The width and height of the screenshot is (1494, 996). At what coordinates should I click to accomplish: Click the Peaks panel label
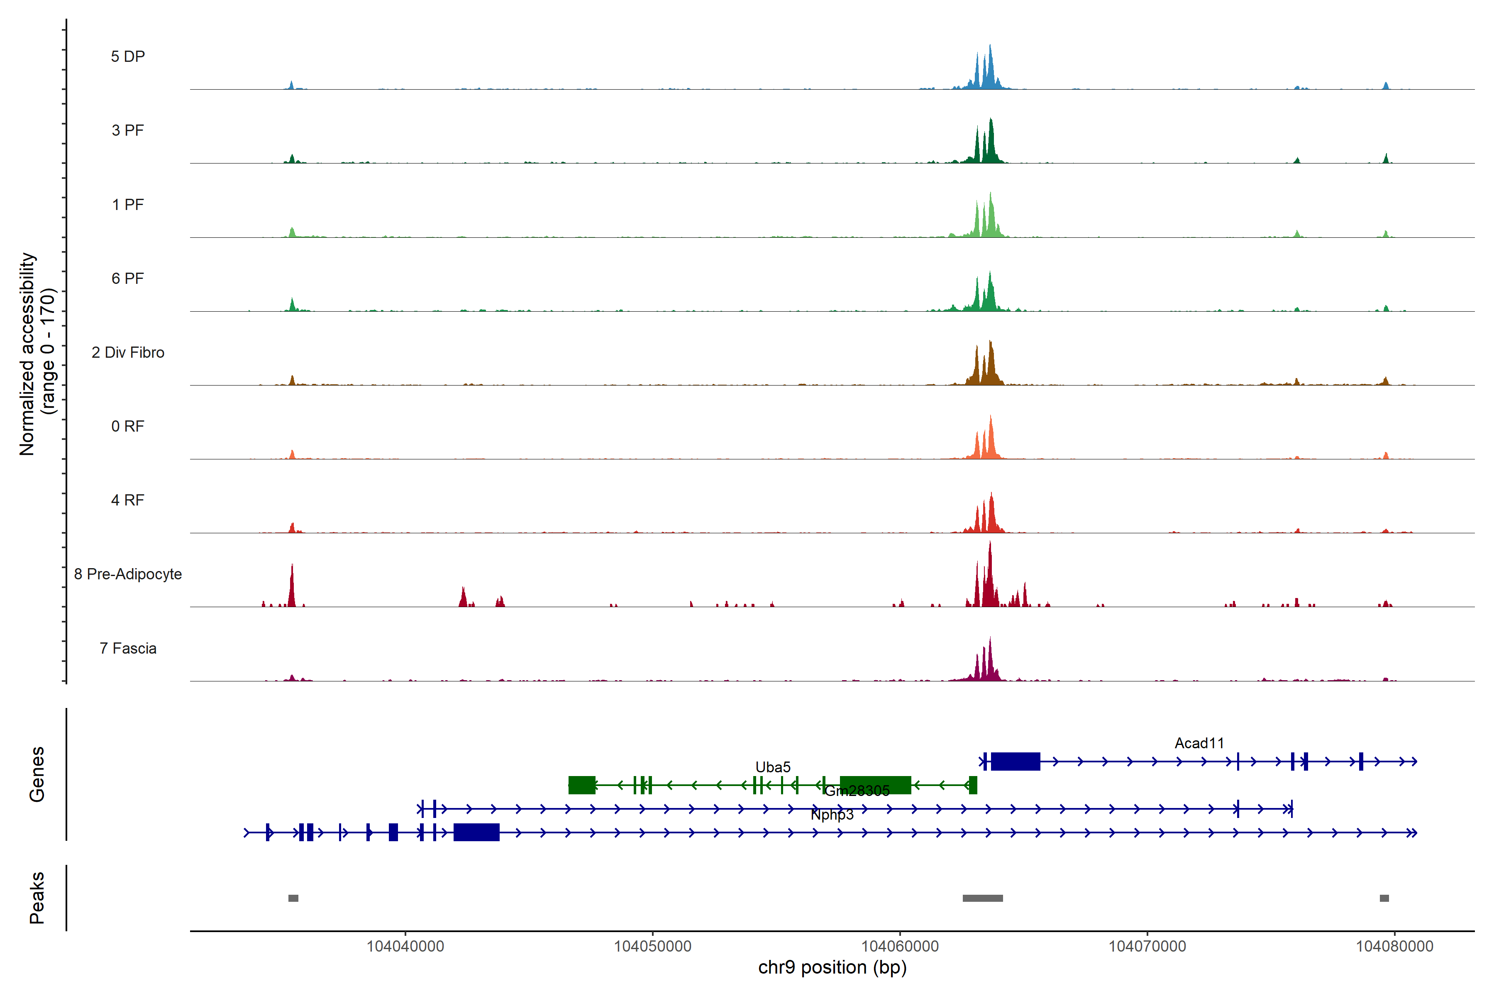[37, 898]
